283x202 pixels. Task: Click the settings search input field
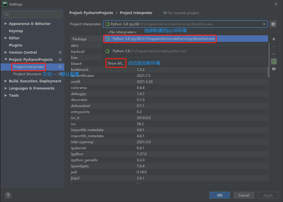click(x=32, y=14)
